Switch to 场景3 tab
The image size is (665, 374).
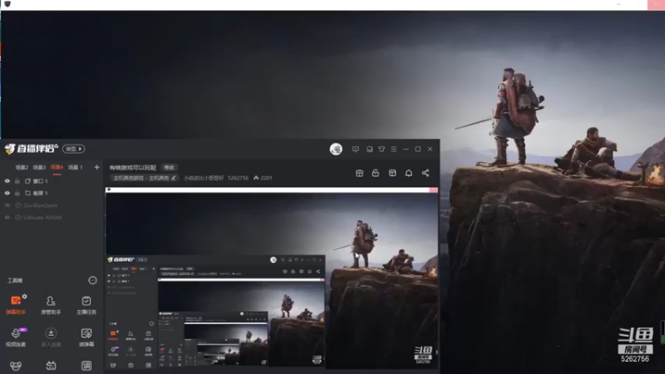pos(39,168)
